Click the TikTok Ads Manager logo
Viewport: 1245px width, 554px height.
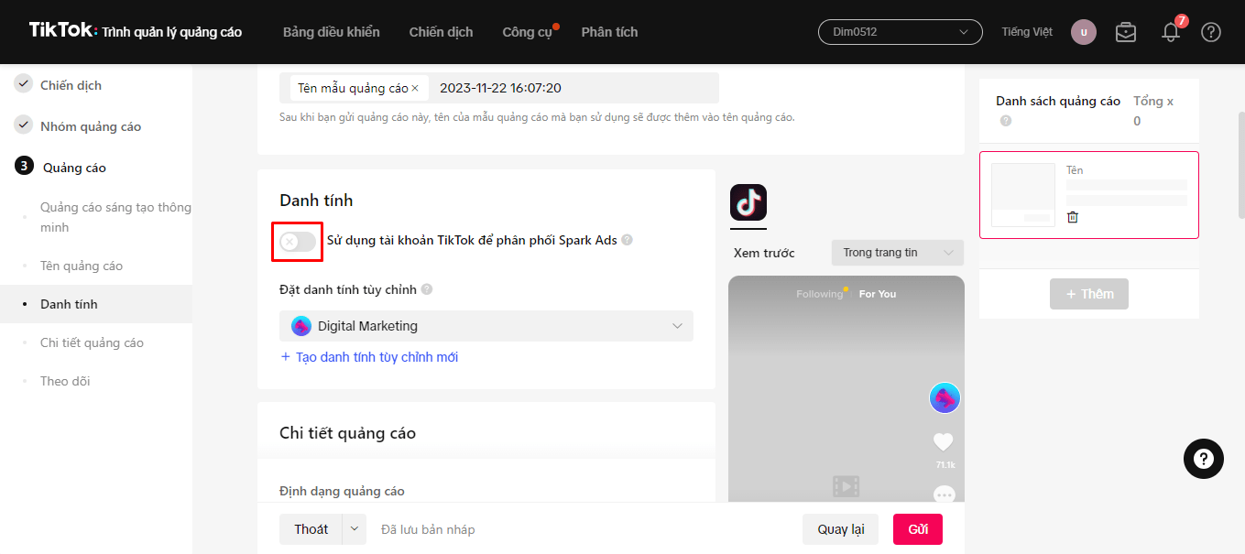[136, 31]
